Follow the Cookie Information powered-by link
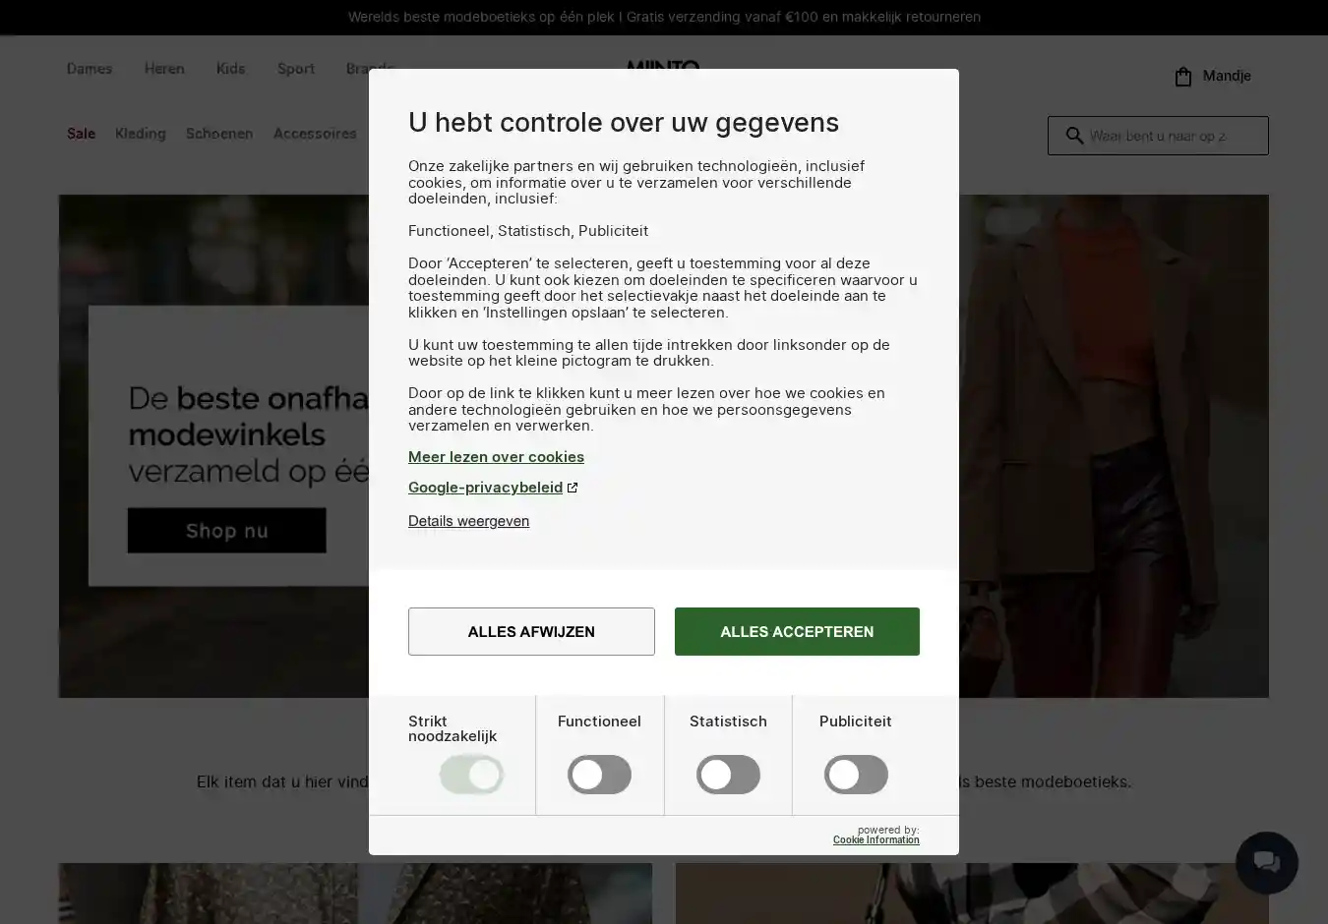The image size is (1328, 924). click(x=876, y=840)
